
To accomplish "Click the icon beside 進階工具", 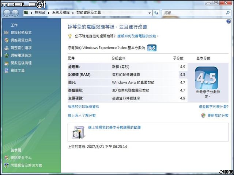I will pos(6,70).
